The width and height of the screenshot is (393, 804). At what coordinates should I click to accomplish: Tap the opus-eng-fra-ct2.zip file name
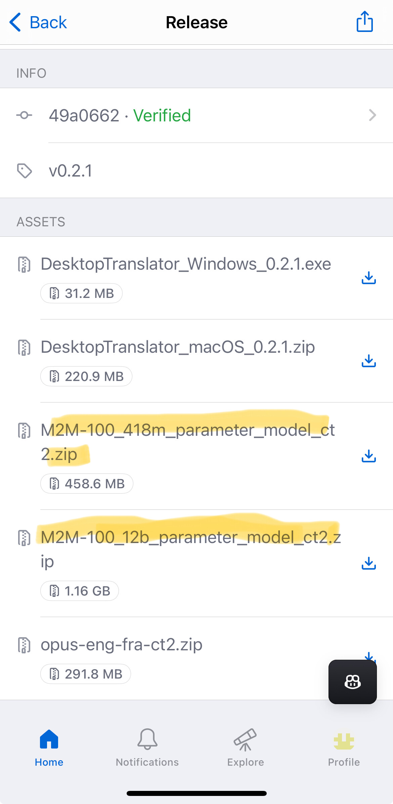(122, 645)
